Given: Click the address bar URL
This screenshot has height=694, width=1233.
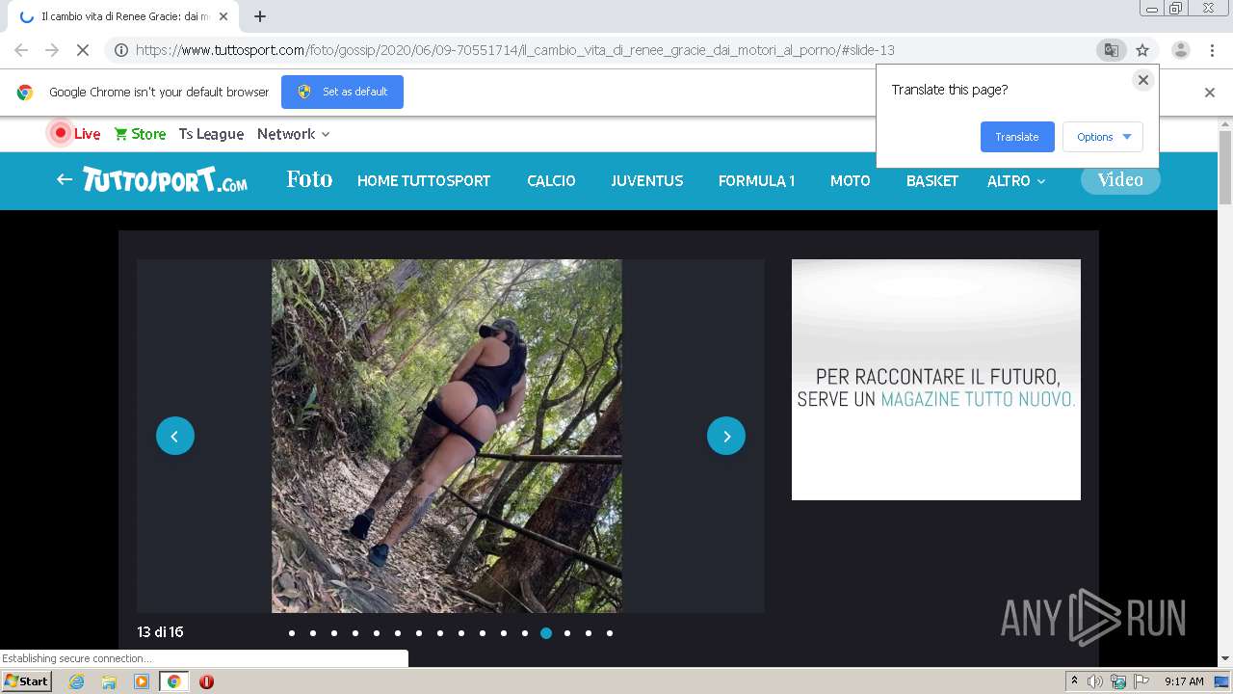Looking at the screenshot, I should (515, 50).
